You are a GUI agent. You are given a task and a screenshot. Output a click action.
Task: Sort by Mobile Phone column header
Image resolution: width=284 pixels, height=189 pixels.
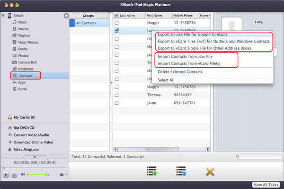click(186, 16)
